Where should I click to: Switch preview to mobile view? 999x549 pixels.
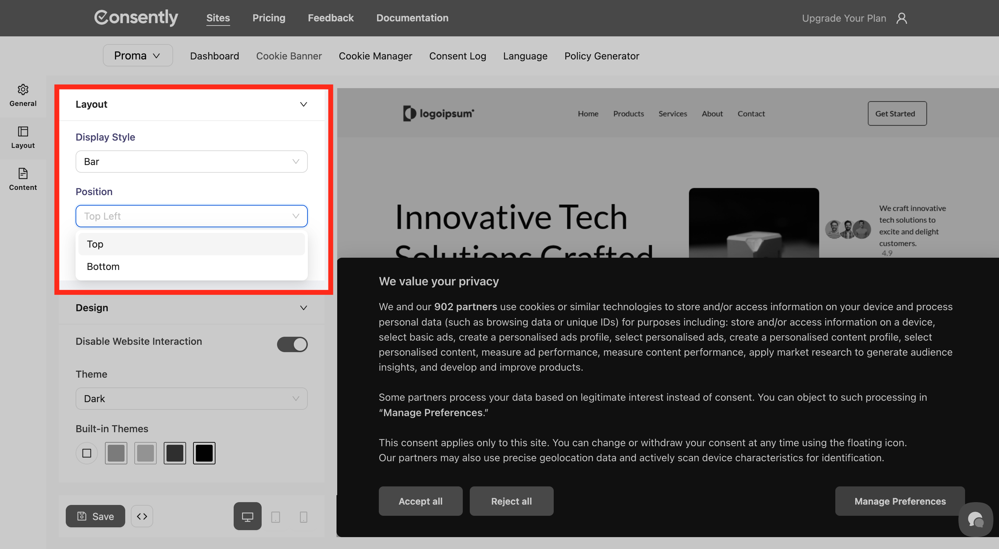303,516
